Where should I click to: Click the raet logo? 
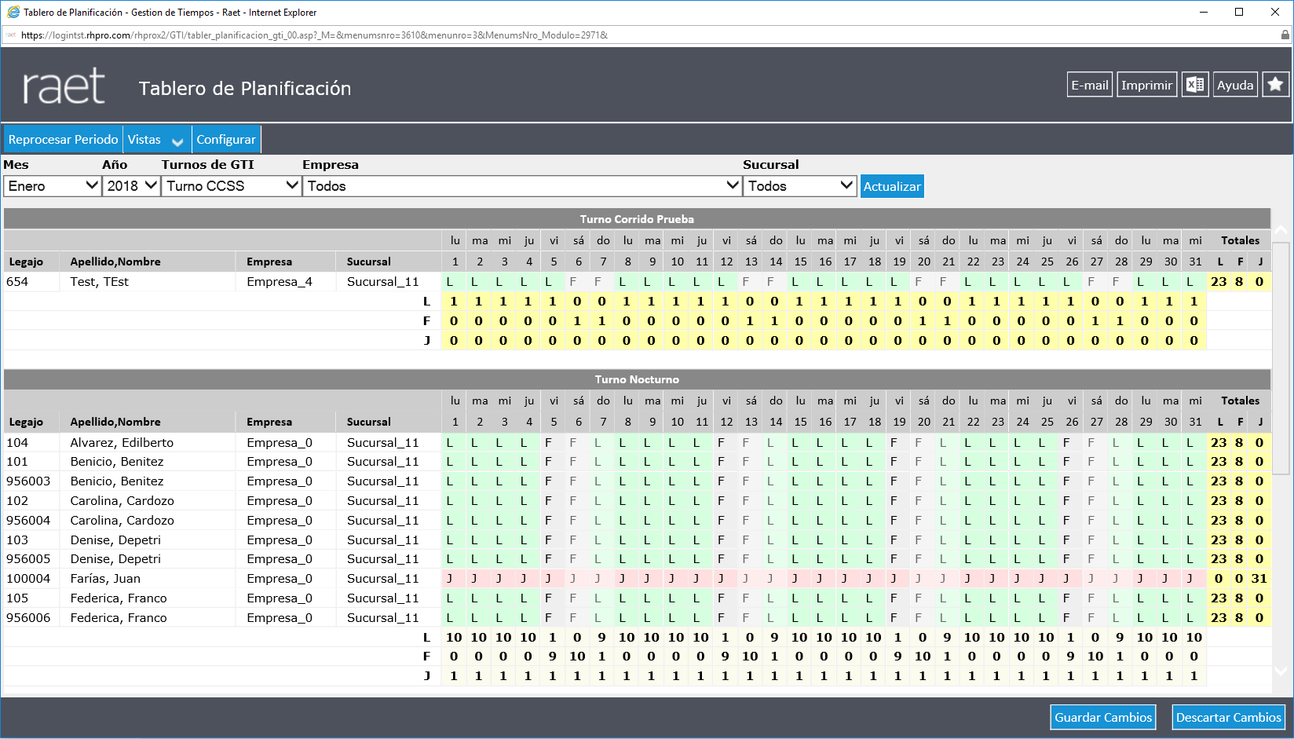pos(64,86)
